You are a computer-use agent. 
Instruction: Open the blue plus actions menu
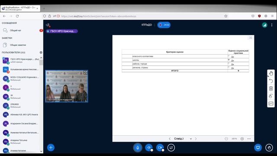(x=51, y=147)
